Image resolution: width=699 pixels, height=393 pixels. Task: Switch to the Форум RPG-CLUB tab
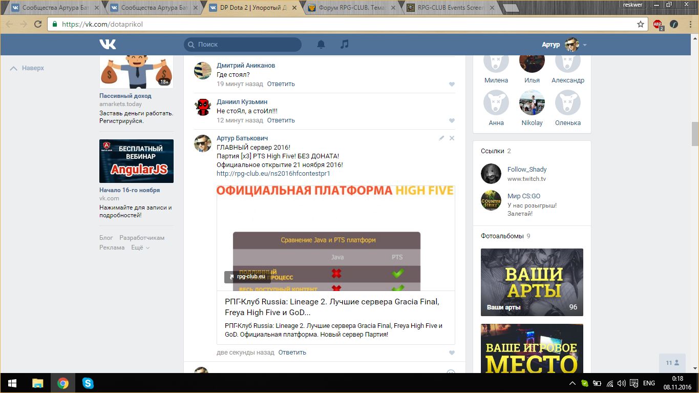[351, 8]
